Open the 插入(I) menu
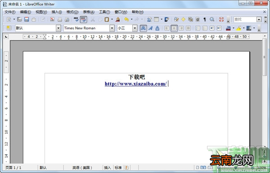Image resolution: width=270 pixels, height=173 pixels. coord(57,12)
